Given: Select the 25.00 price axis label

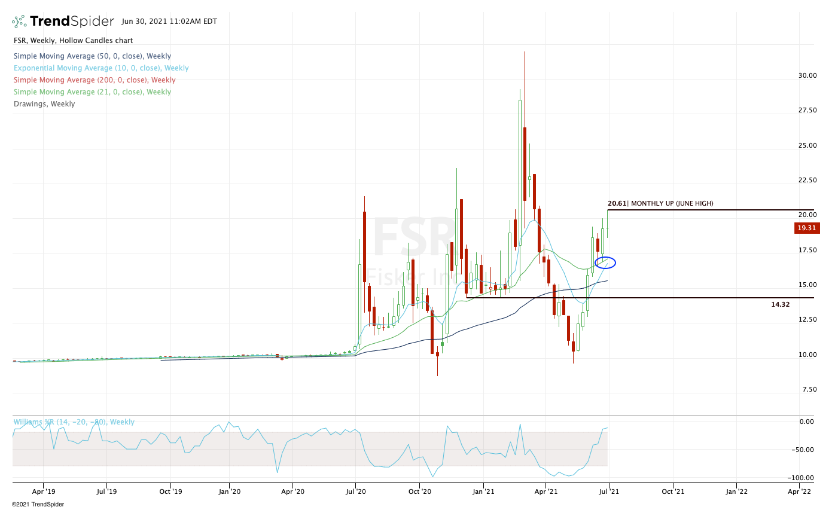Looking at the screenshot, I should (809, 146).
